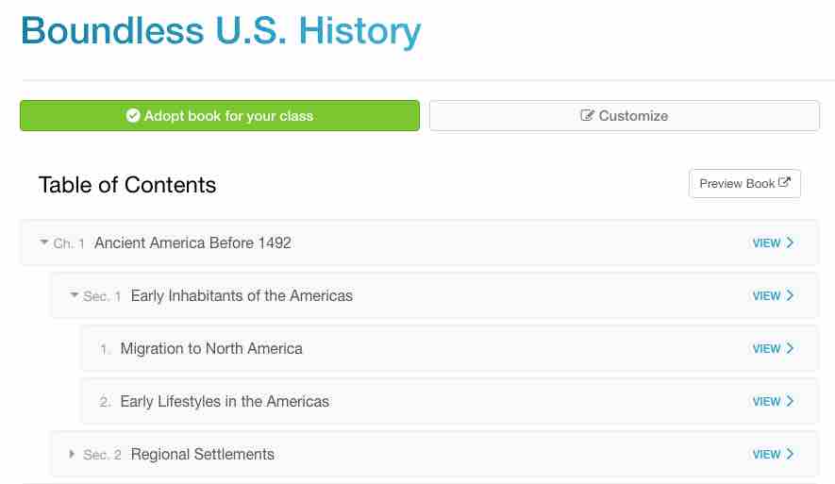Click VIEW link for Regional Settlements

click(766, 455)
